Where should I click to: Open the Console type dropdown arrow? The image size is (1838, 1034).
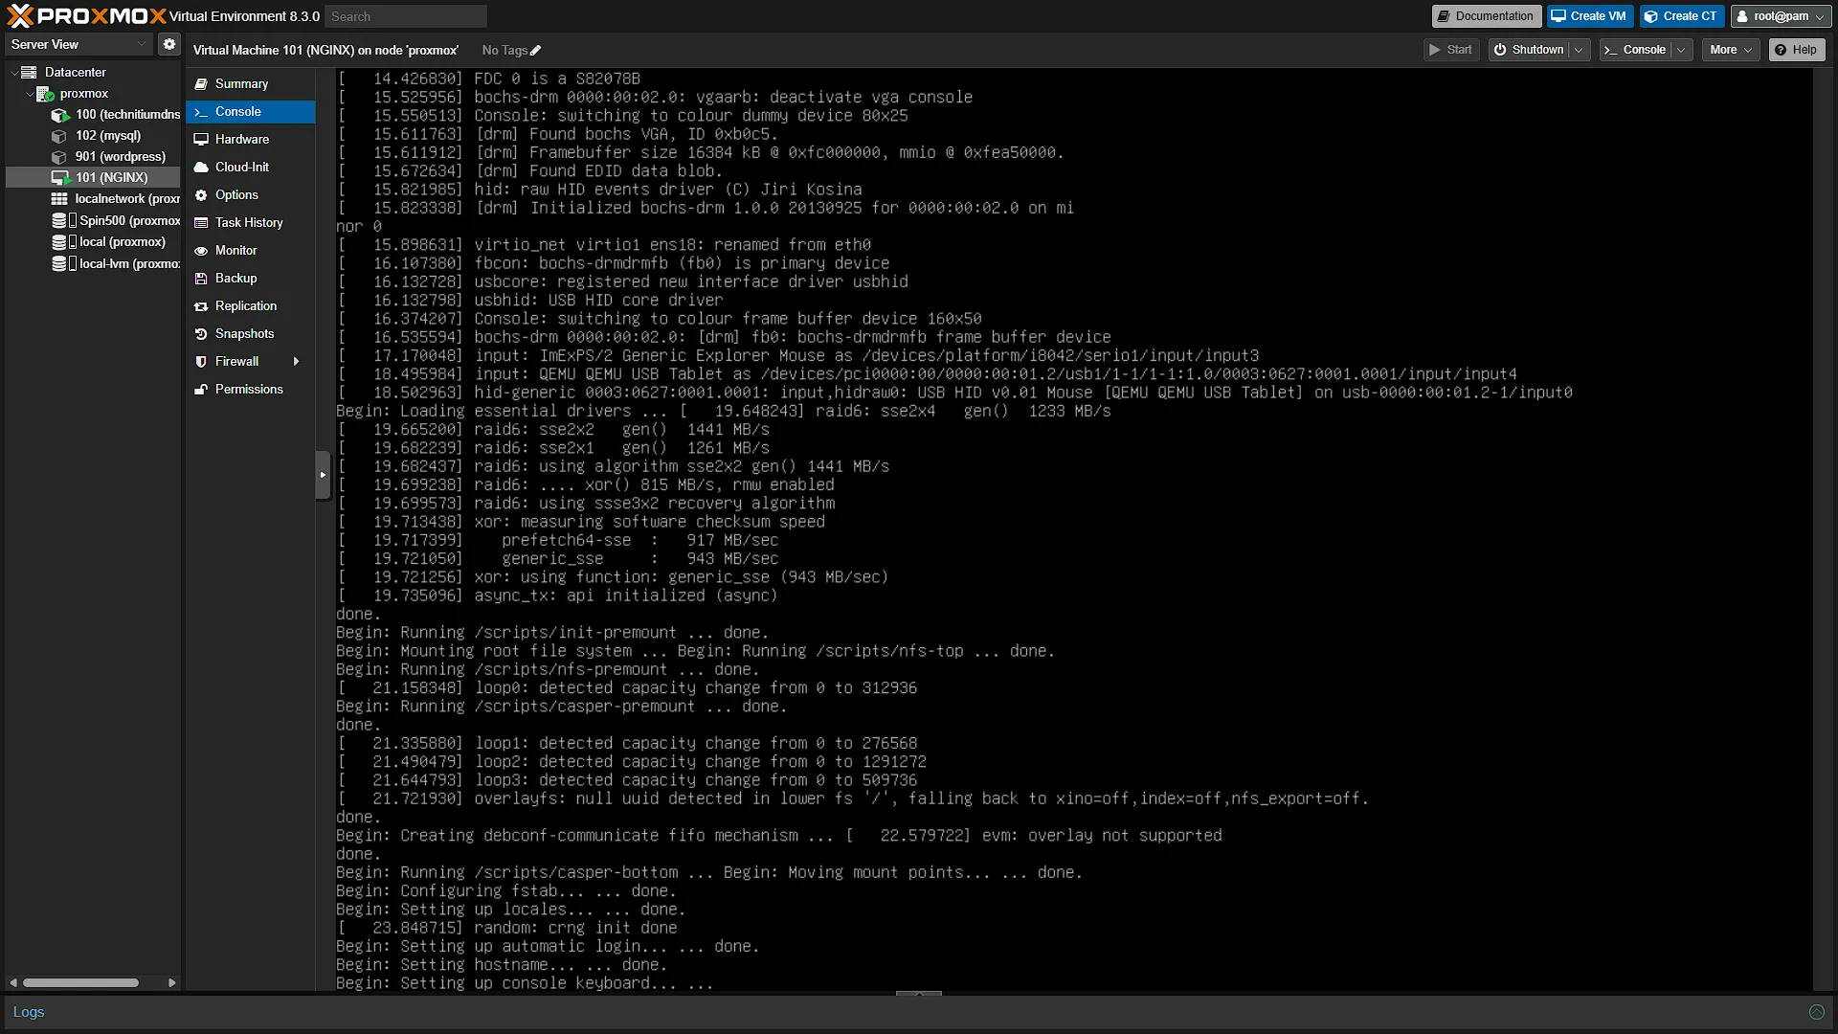click(1681, 50)
